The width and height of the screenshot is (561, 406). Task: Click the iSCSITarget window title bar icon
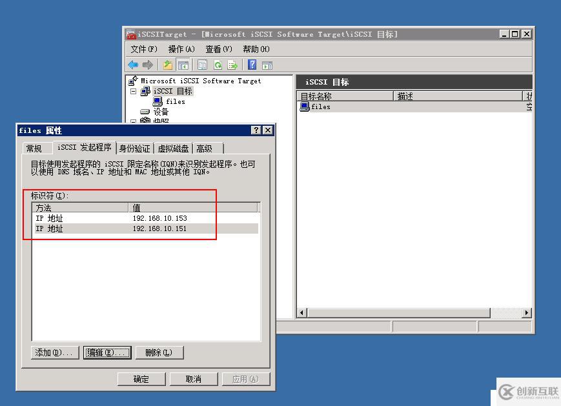tap(131, 34)
